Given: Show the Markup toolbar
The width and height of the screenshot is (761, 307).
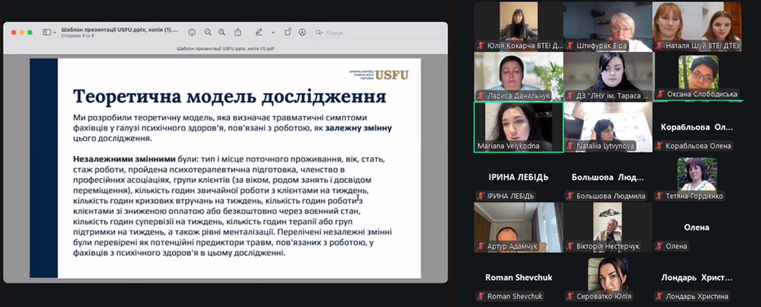Looking at the screenshot, I should tap(302, 32).
